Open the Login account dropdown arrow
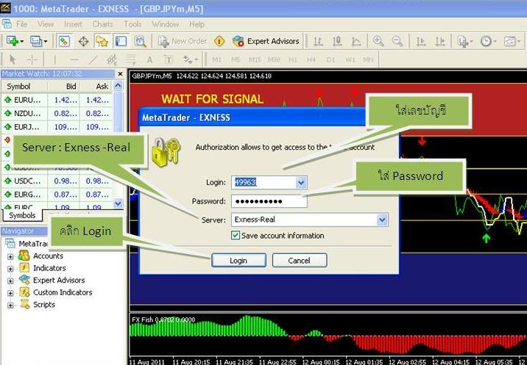Image resolution: width=527 pixels, height=365 pixels. 301,182
